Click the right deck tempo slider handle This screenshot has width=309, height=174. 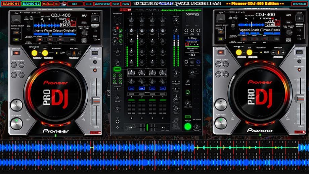pyautogui.click(x=300, y=98)
